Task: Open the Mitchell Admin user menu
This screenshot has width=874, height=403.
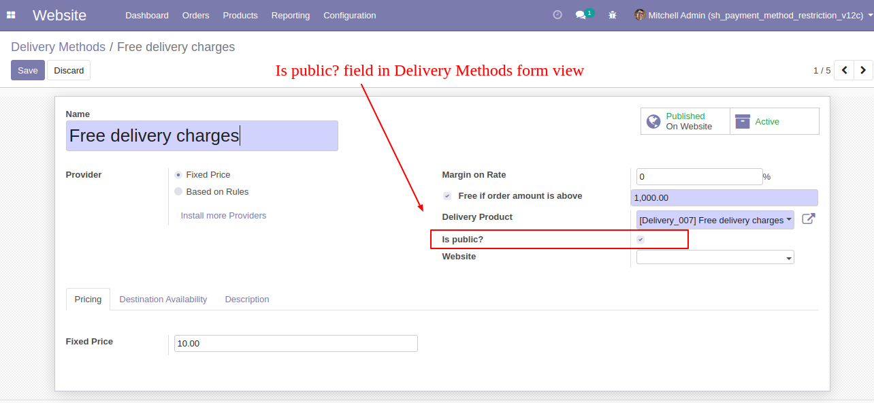Action: tap(754, 15)
